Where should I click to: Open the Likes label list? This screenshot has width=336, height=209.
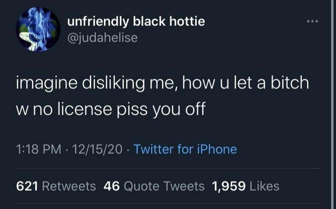[265, 186]
